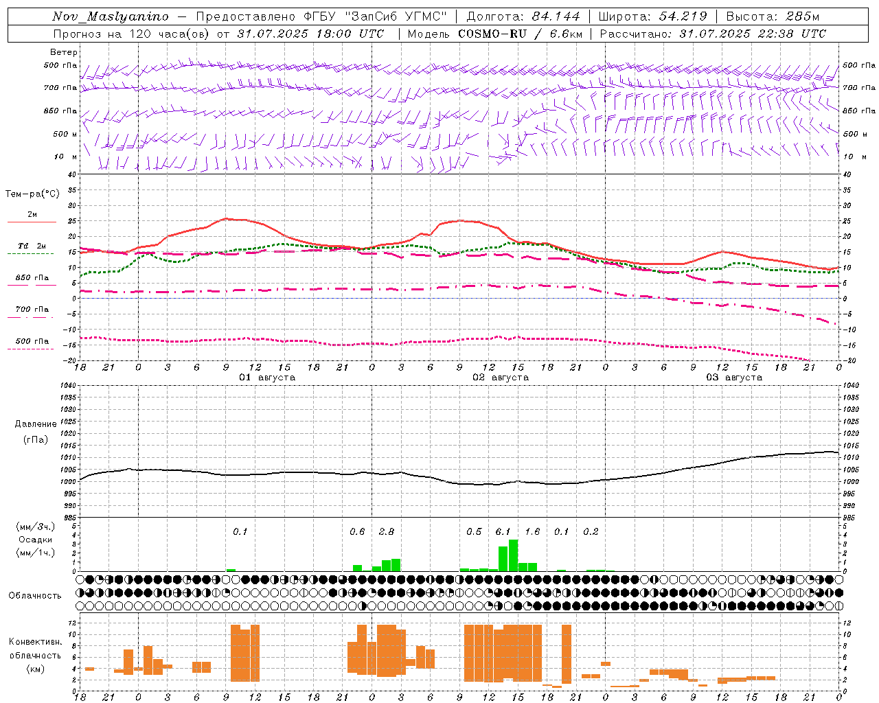Click the text Прогноз на 120 часа(ов)

tap(130, 34)
